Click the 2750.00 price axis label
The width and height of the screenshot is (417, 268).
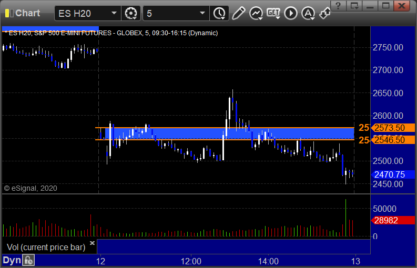pos(388,48)
